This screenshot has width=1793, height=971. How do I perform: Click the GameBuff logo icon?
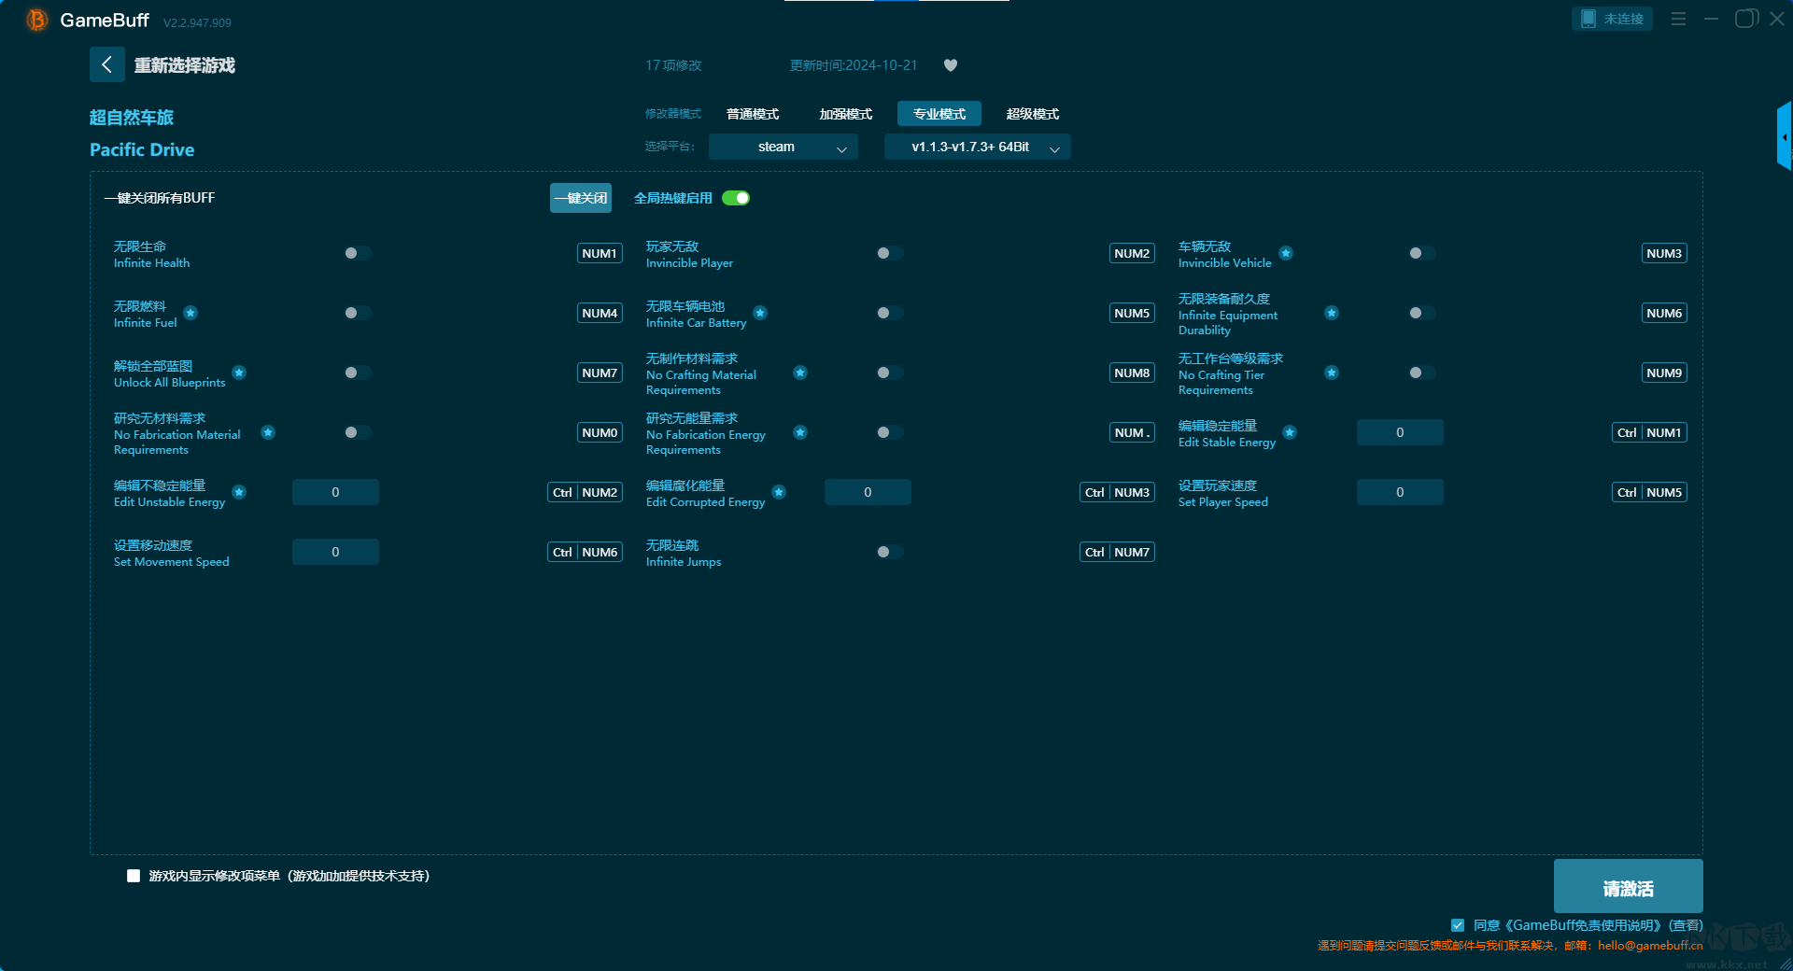tap(36, 20)
